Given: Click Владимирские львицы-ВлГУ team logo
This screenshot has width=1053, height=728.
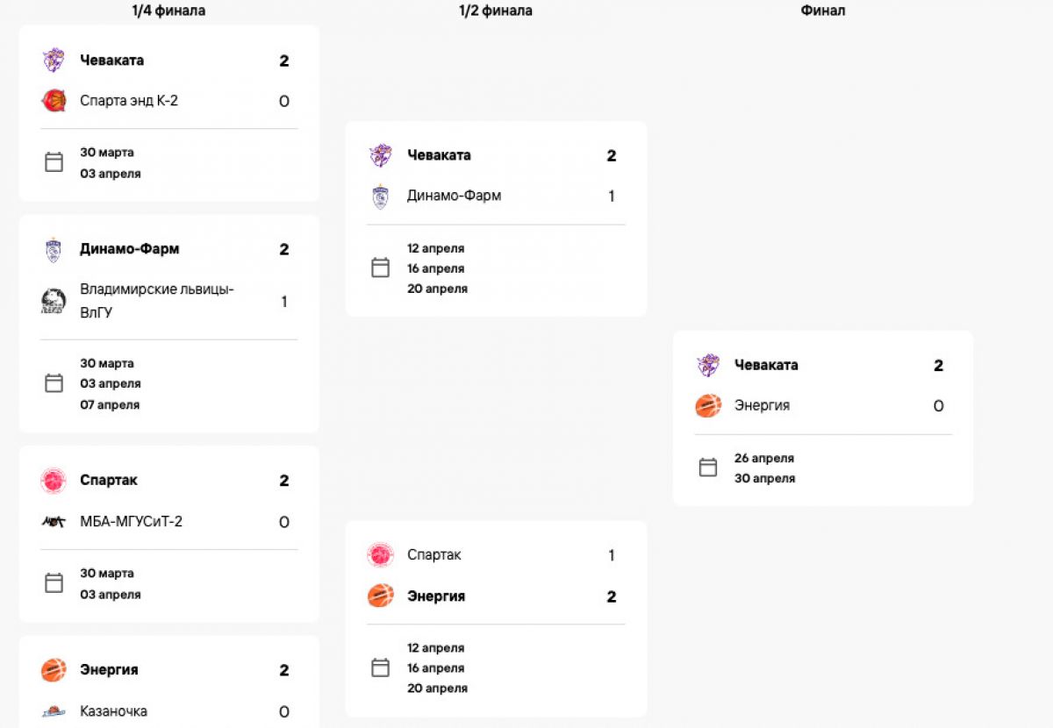Looking at the screenshot, I should pyautogui.click(x=54, y=301).
